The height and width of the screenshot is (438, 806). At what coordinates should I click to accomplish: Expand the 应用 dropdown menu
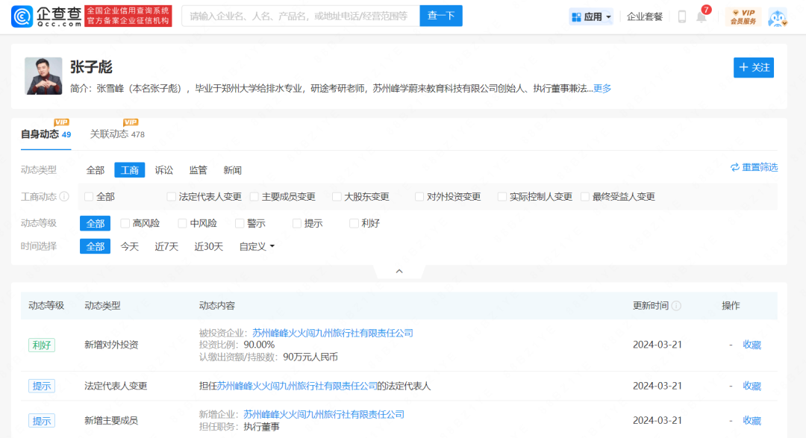tap(590, 16)
